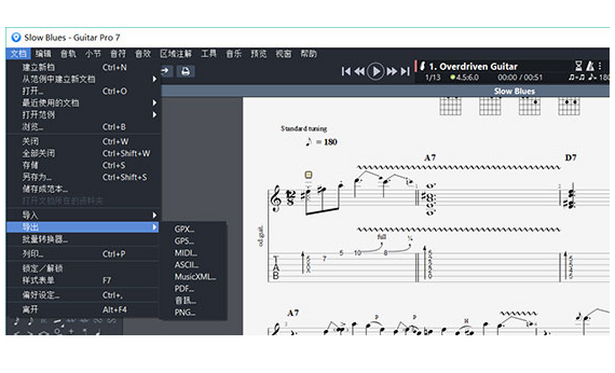Jump to end with skip-forward icon
Image resolution: width=615 pixels, height=373 pixels.
pyautogui.click(x=405, y=71)
